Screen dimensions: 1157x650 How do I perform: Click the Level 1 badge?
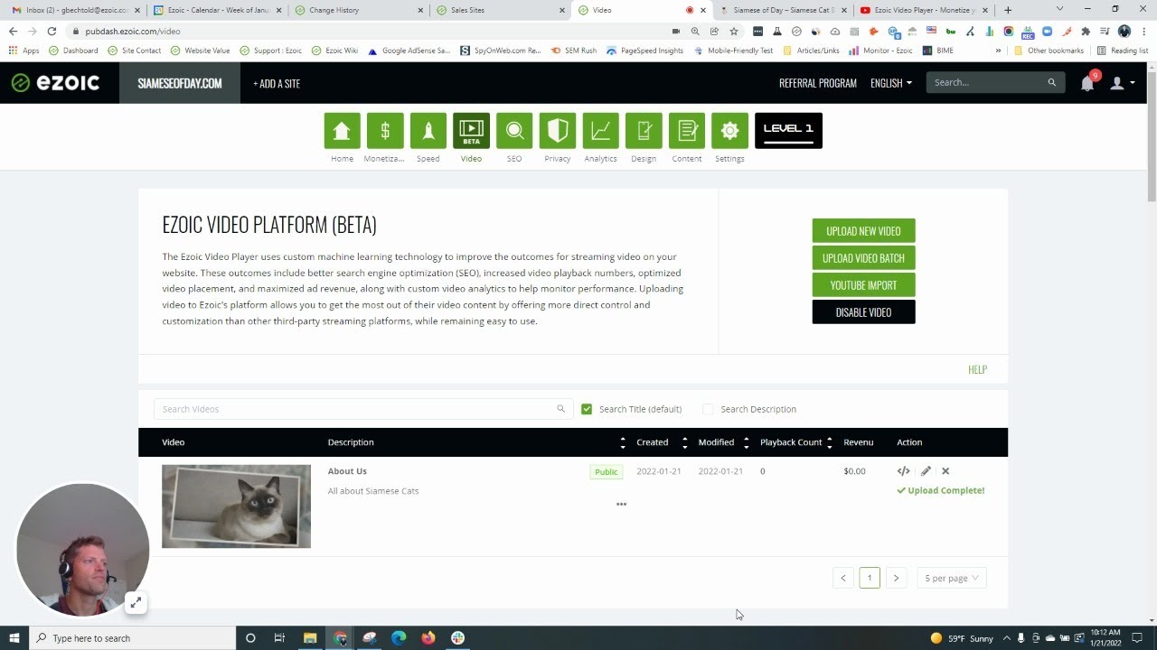[788, 131]
